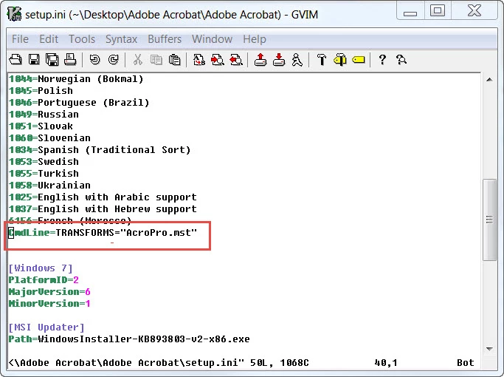The height and width of the screenshot is (377, 504).
Task: Load session using the upload arrow icon
Action: click(260, 60)
